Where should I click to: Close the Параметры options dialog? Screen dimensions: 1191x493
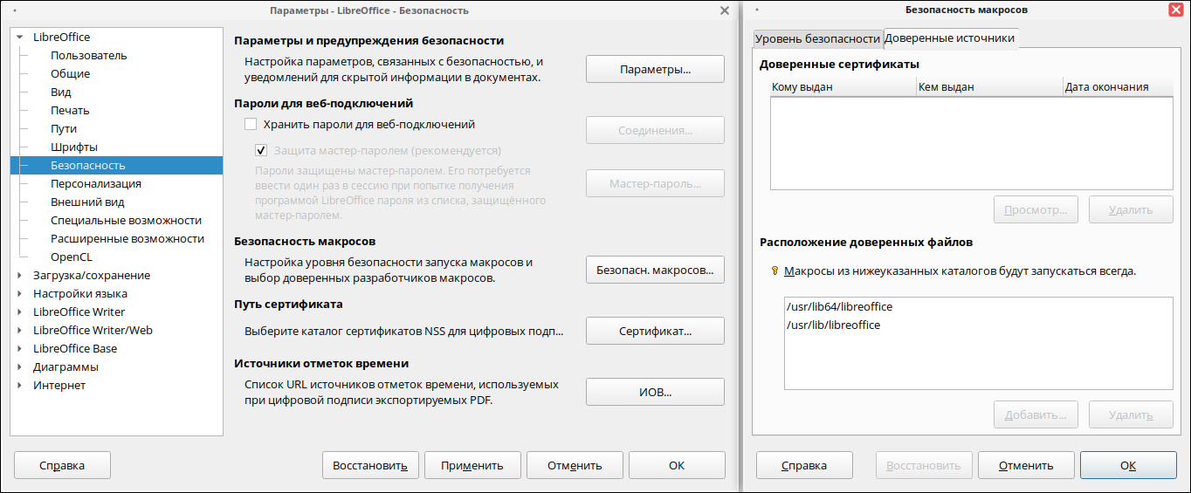tap(724, 10)
